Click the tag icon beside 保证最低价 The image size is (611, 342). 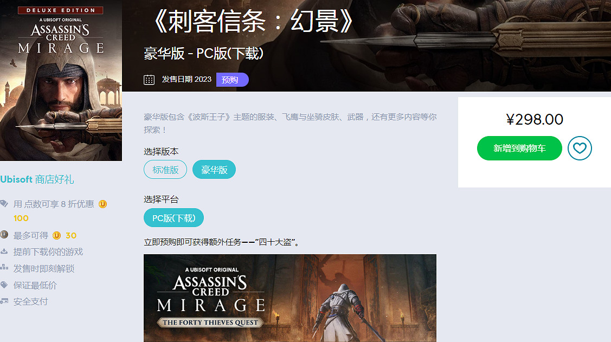pos(4,285)
